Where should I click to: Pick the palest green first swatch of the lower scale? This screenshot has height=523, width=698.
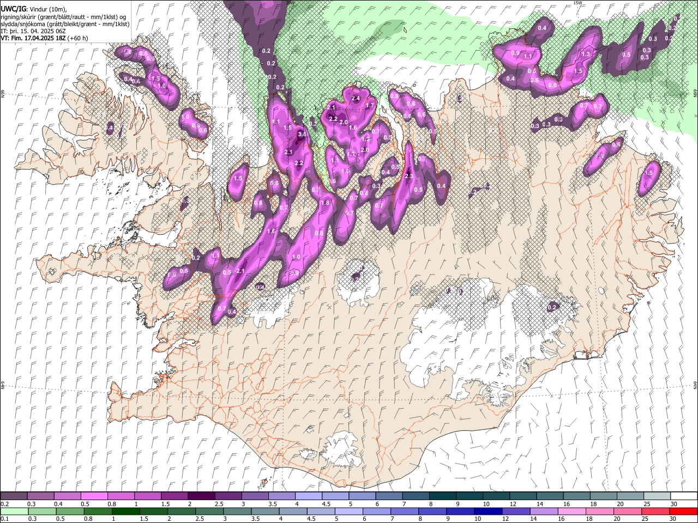[x=14, y=512]
